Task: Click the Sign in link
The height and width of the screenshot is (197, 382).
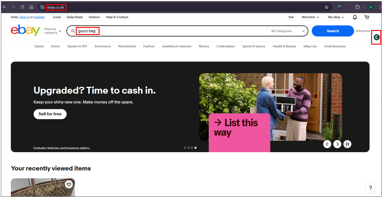Action: (24, 17)
